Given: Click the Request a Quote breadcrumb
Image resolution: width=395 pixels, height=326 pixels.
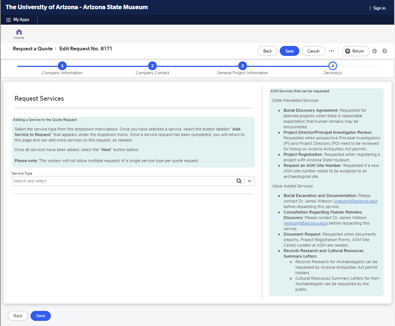Looking at the screenshot, I should (33, 49).
